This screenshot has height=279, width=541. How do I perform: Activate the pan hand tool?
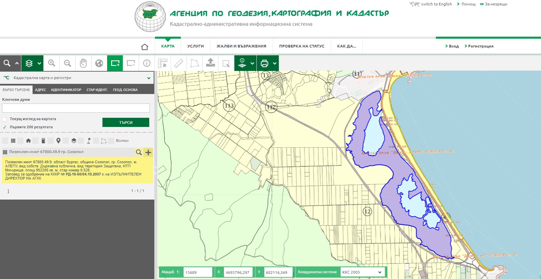(x=83, y=63)
